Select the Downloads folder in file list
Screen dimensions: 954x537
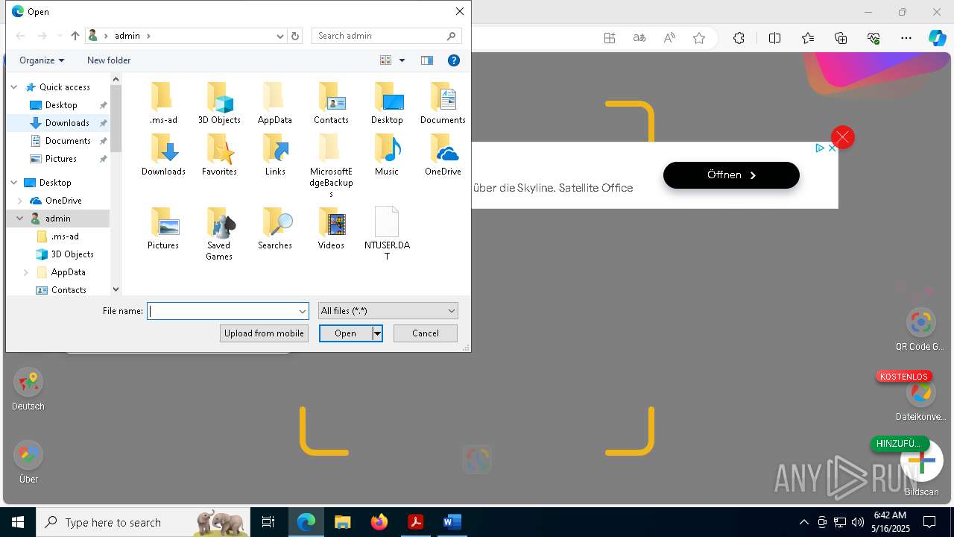pyautogui.click(x=163, y=155)
